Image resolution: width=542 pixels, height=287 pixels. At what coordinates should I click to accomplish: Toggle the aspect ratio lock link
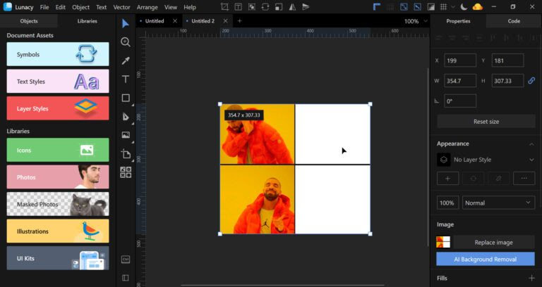click(x=531, y=81)
